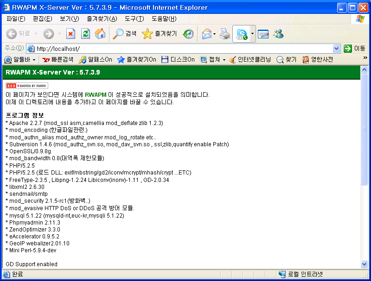This screenshot has width=371, height=281.
Task: Click the mysql 5.1.22 line
Action: click(x=65, y=215)
